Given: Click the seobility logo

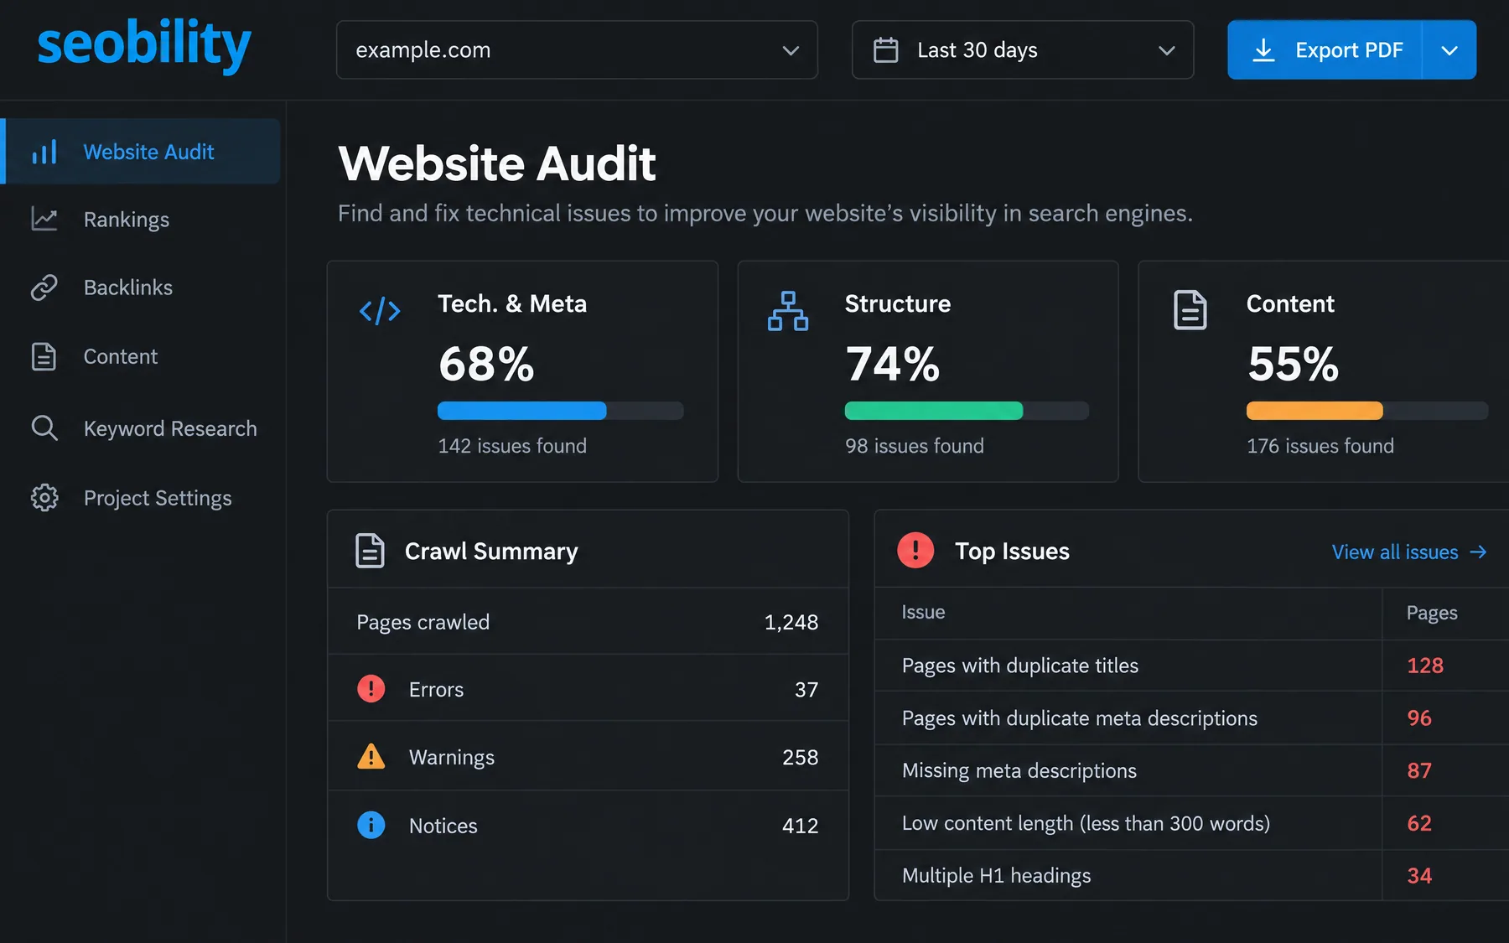Looking at the screenshot, I should click(x=144, y=45).
